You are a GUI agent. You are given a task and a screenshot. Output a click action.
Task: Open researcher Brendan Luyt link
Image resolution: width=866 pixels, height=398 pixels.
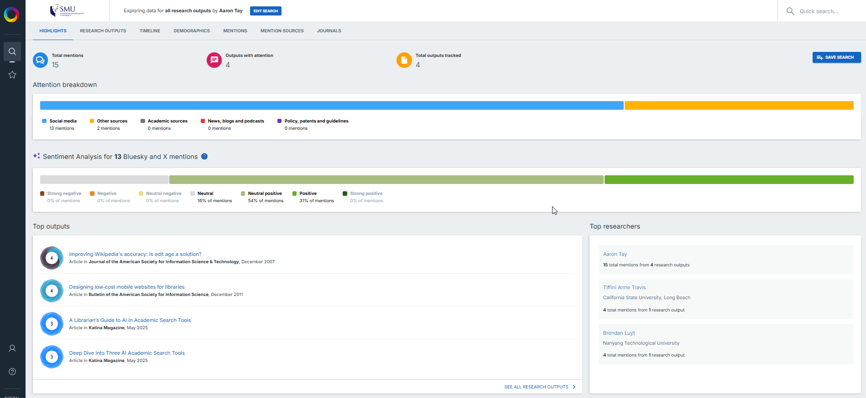coord(619,333)
